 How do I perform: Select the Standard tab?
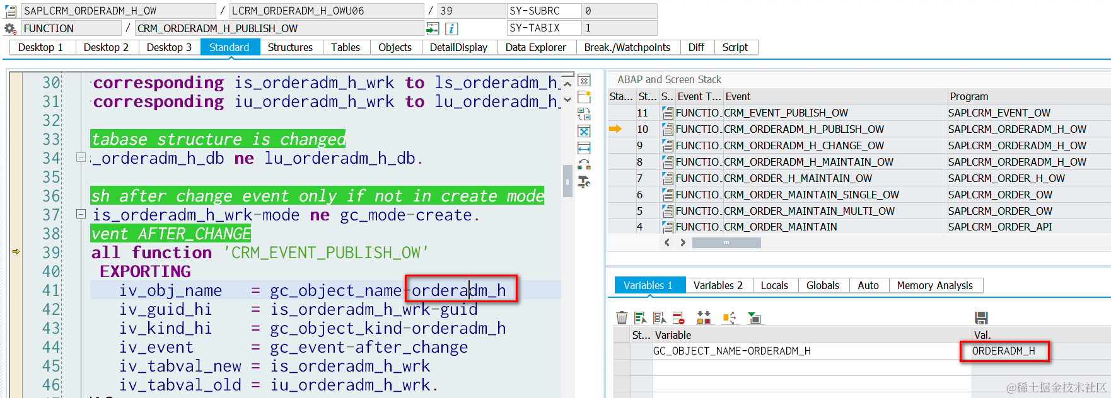coord(230,47)
